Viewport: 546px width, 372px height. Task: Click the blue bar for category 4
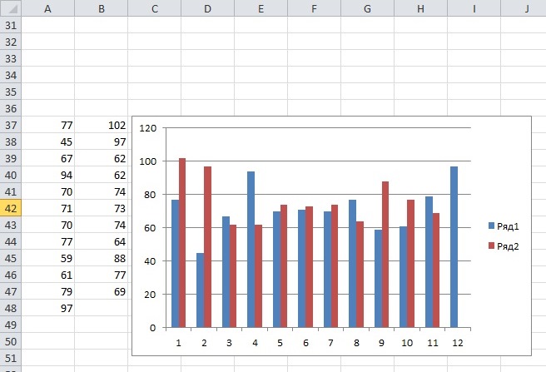tap(251, 250)
